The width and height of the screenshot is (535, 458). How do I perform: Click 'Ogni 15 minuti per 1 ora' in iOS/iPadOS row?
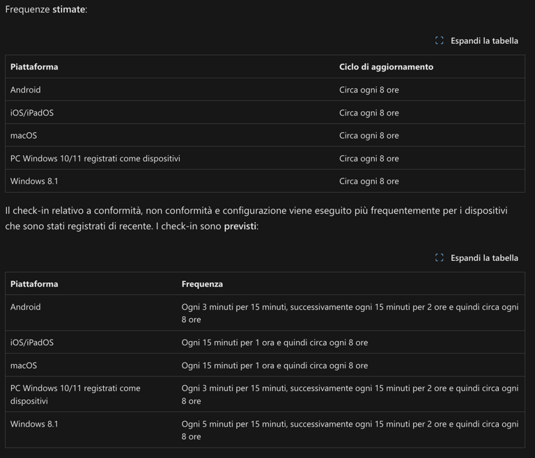pyautogui.click(x=228, y=342)
